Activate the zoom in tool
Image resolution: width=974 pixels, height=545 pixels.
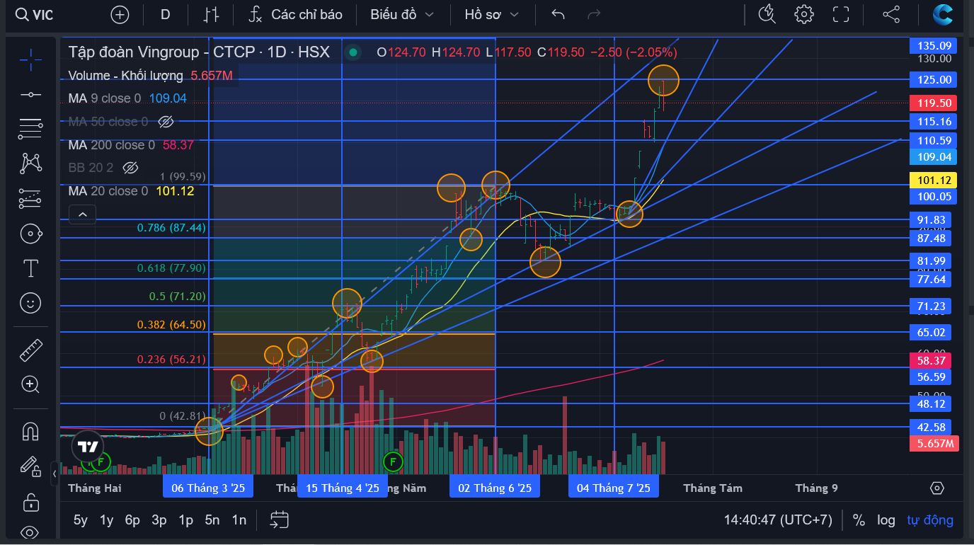(x=30, y=384)
